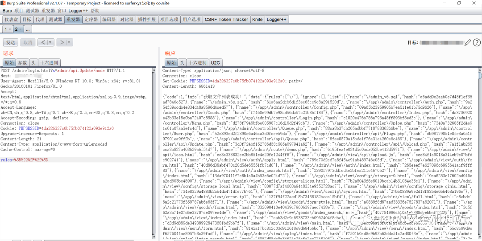Switch to the 重发器 repeater tab
The image size is (482, 241).
pos(73,19)
